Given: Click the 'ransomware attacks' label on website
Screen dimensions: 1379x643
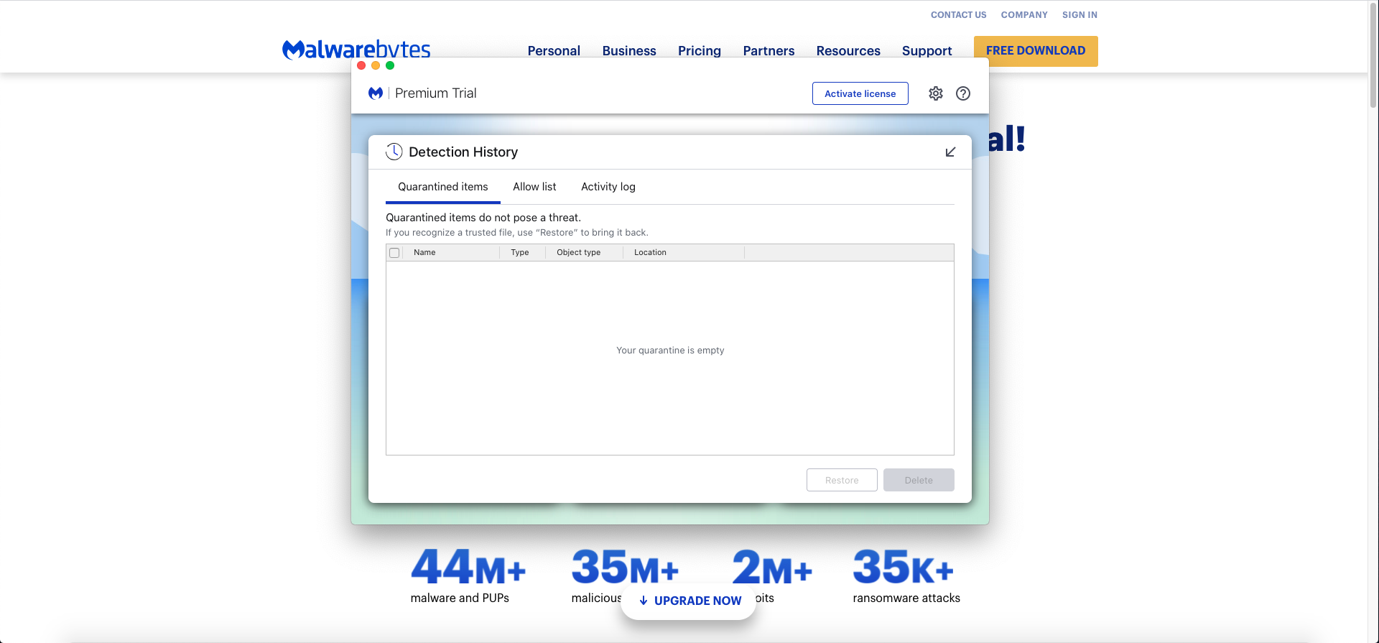Looking at the screenshot, I should (906, 598).
